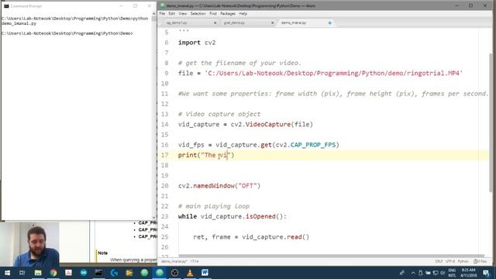Open Microsoft Word from the taskbar
The width and height of the screenshot is (496, 279).
[x=205, y=273]
